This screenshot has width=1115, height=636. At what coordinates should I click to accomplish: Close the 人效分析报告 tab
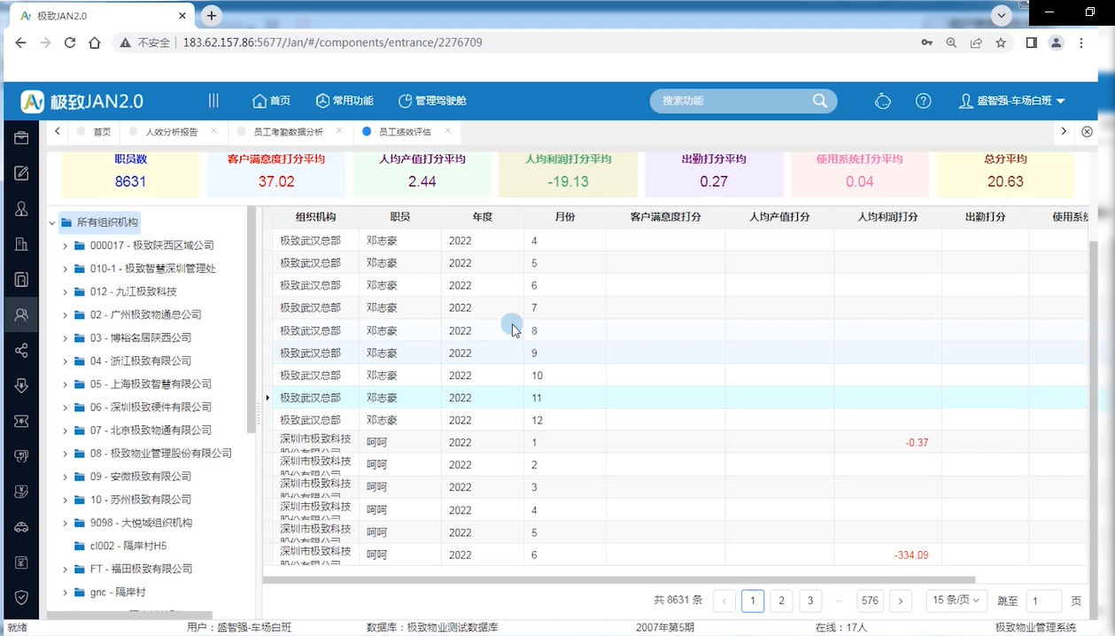[213, 131]
